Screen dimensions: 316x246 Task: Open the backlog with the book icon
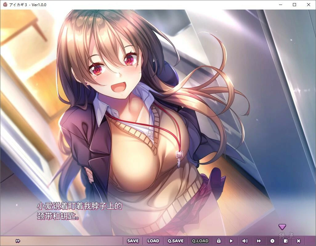pyautogui.click(x=285, y=241)
